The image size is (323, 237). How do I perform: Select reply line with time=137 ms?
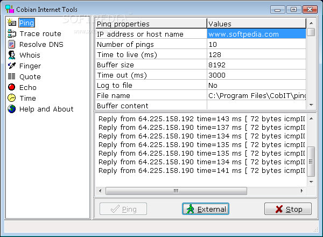coord(201,128)
